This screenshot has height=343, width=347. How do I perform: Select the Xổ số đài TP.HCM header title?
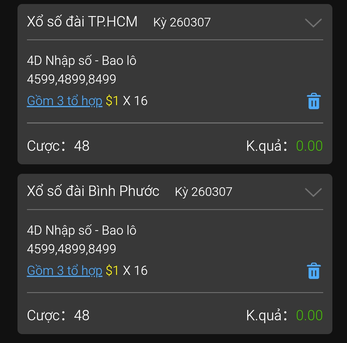click(x=82, y=22)
